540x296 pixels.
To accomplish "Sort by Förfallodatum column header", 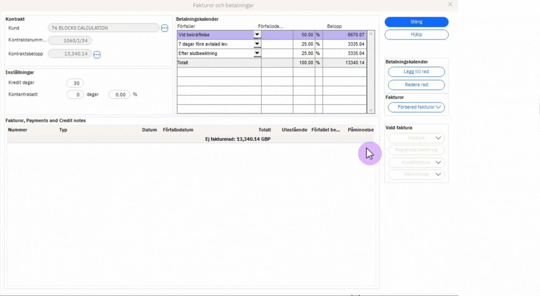I will 178,130.
